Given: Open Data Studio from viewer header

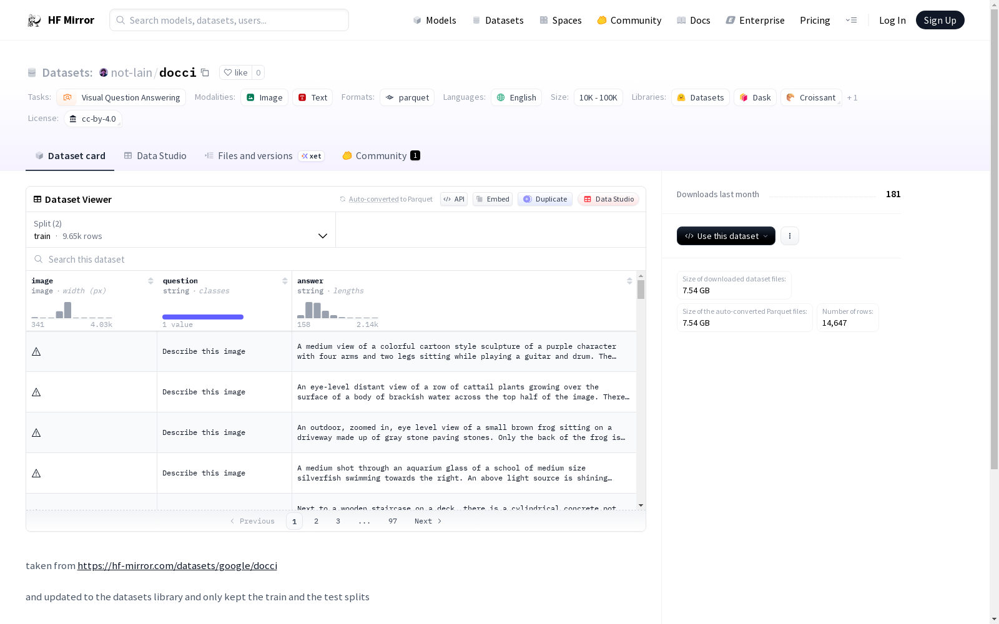Looking at the screenshot, I should click(x=609, y=199).
